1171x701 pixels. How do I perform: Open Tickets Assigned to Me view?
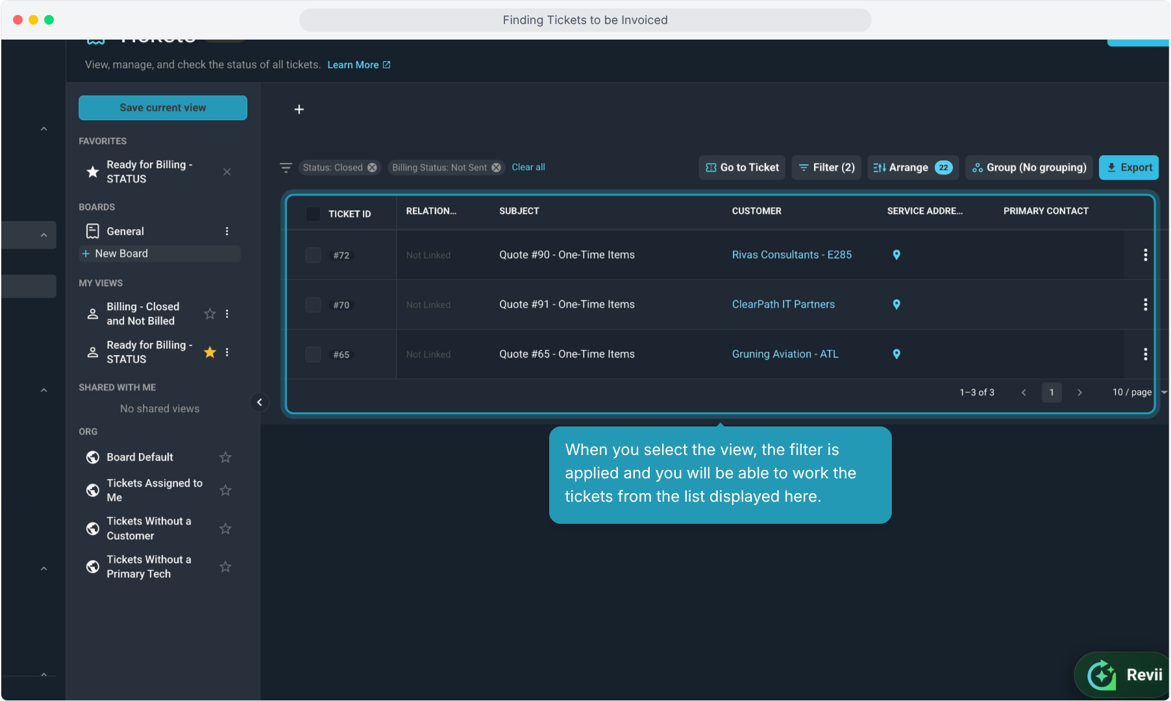[154, 491]
